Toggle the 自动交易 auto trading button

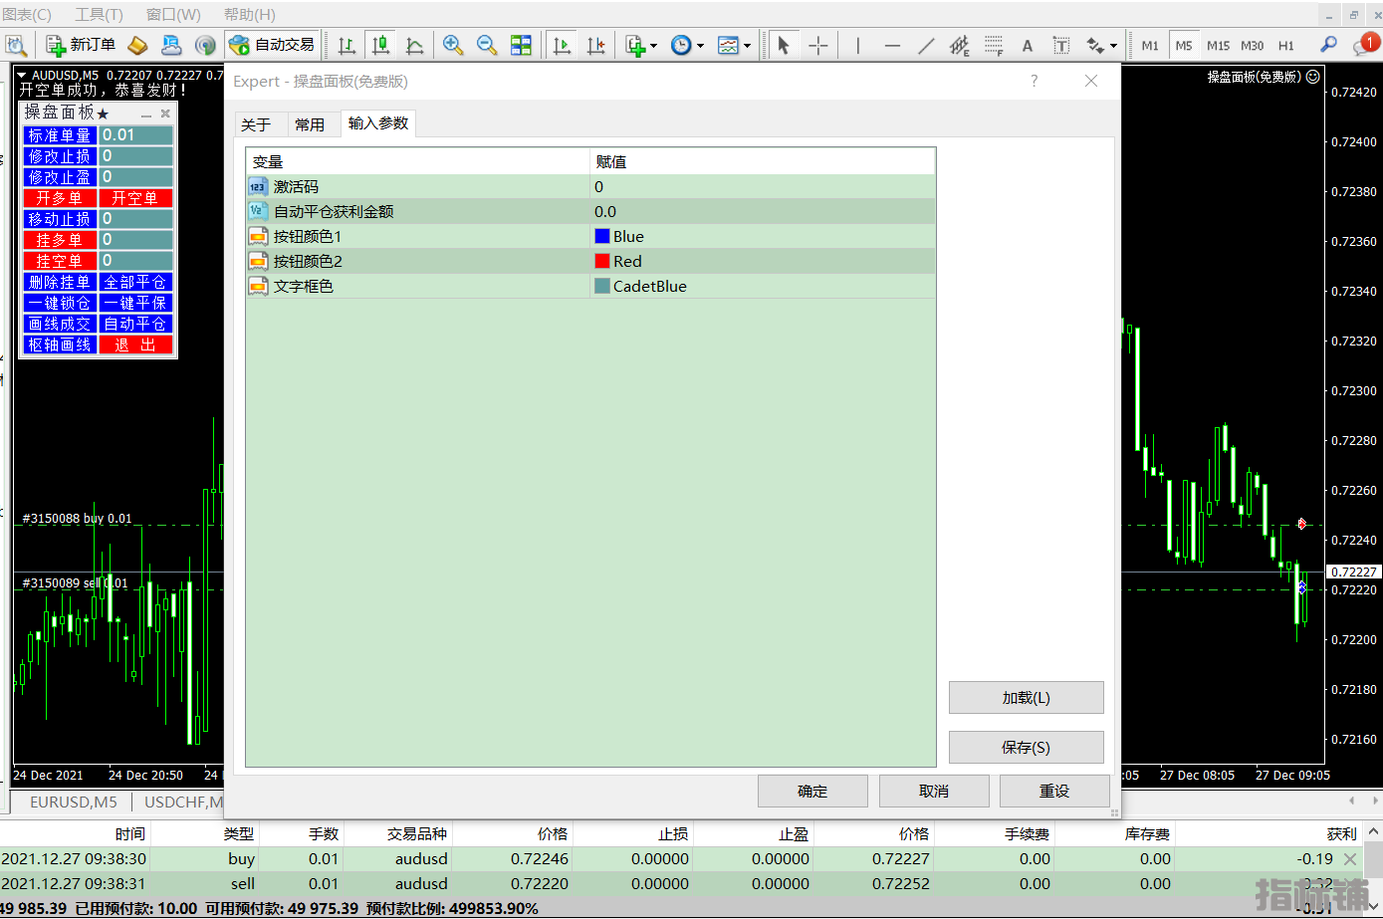click(x=271, y=45)
